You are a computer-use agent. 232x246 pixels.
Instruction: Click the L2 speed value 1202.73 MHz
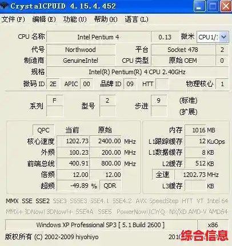tap(190, 175)
